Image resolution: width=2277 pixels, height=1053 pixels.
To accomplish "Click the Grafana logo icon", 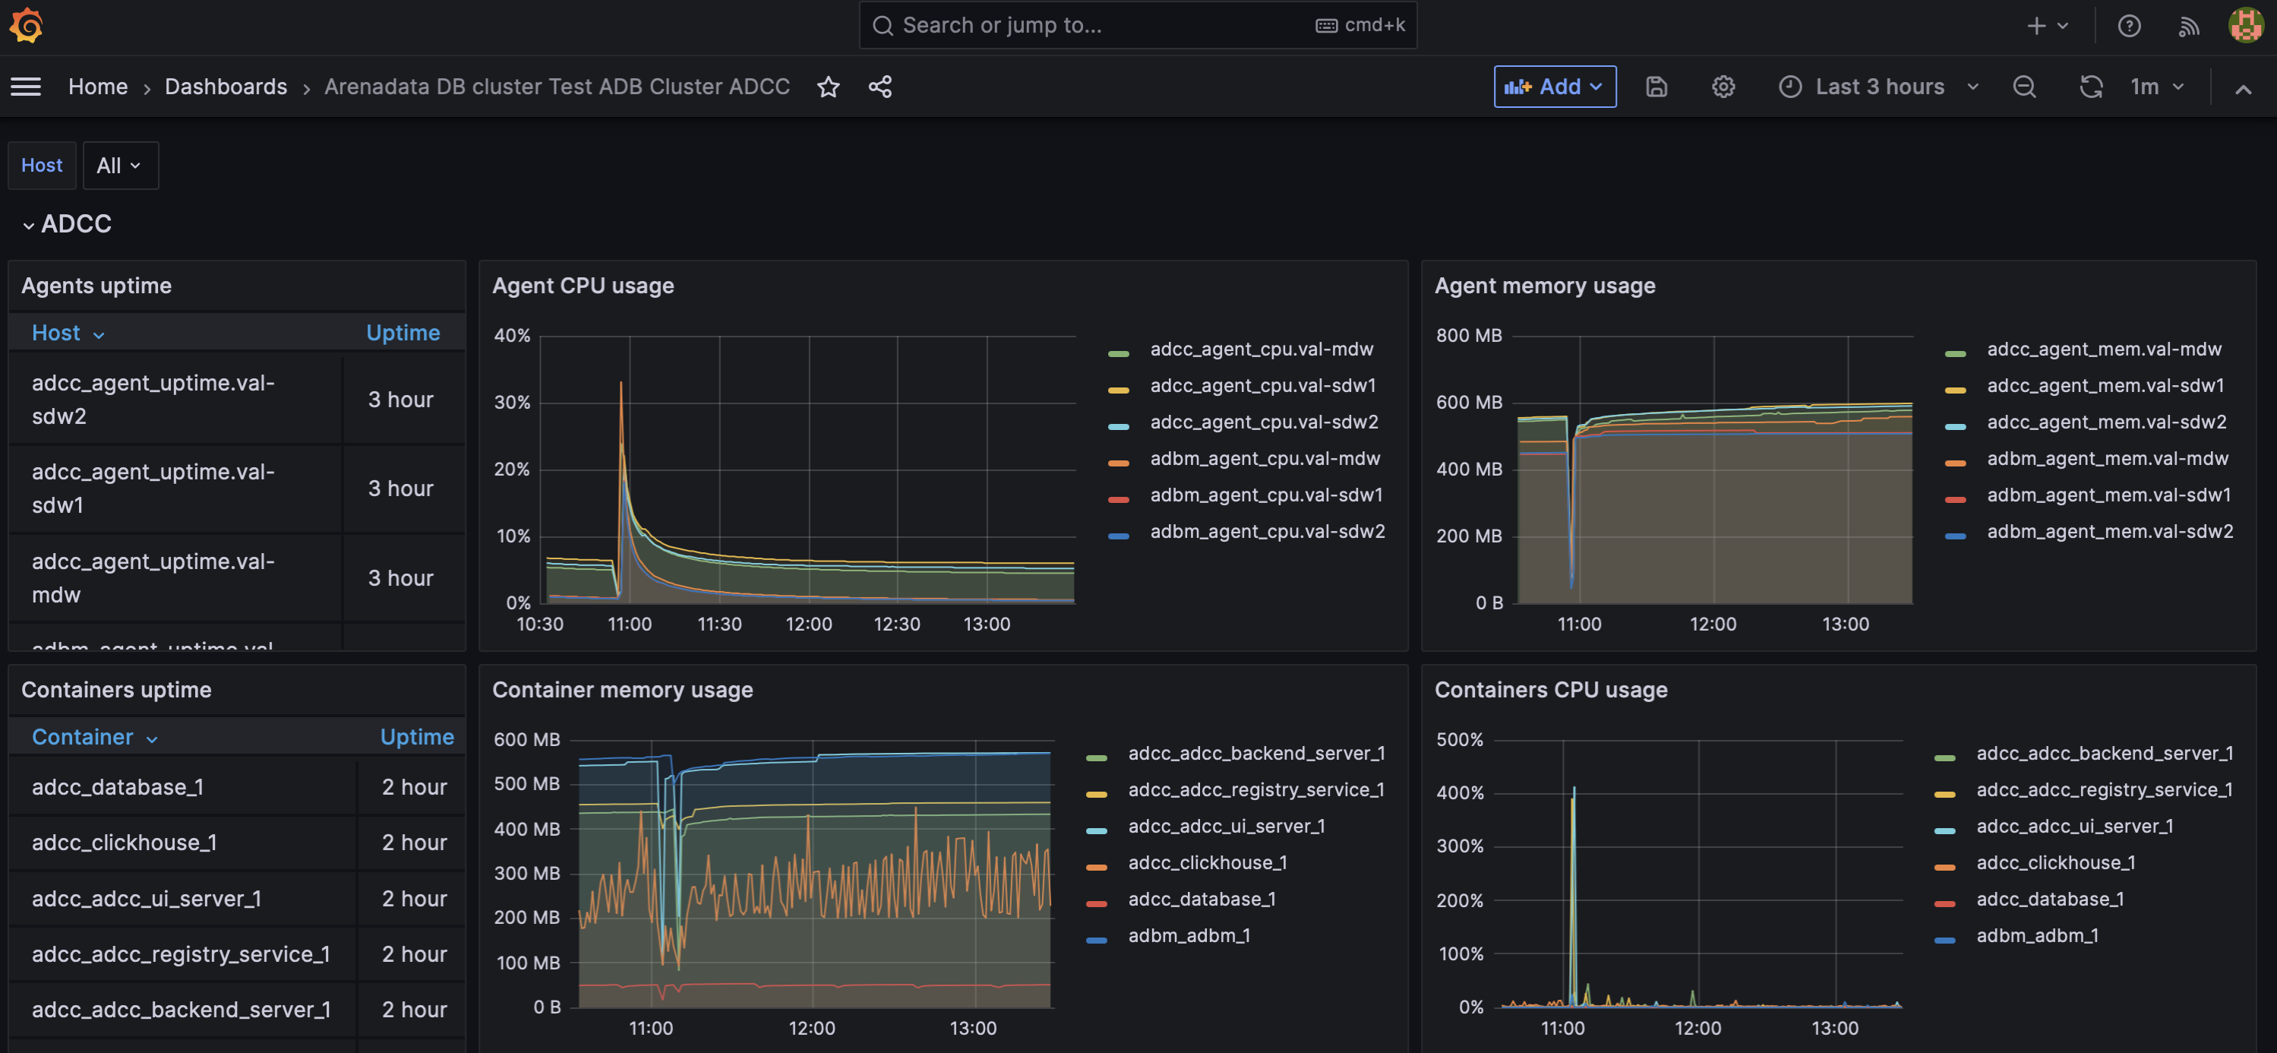I will coord(27,25).
